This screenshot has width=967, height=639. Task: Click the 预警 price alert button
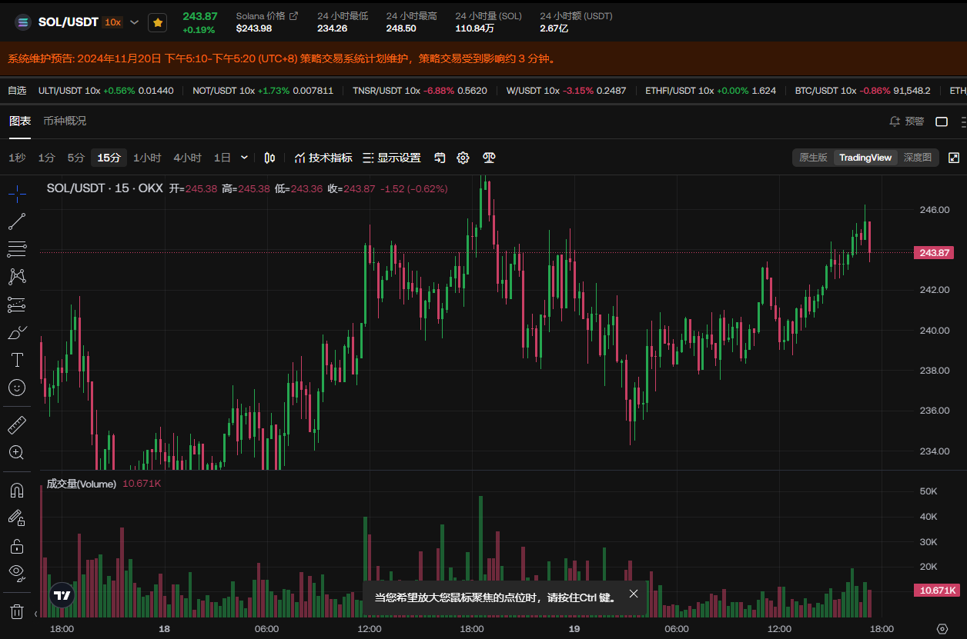pos(906,121)
